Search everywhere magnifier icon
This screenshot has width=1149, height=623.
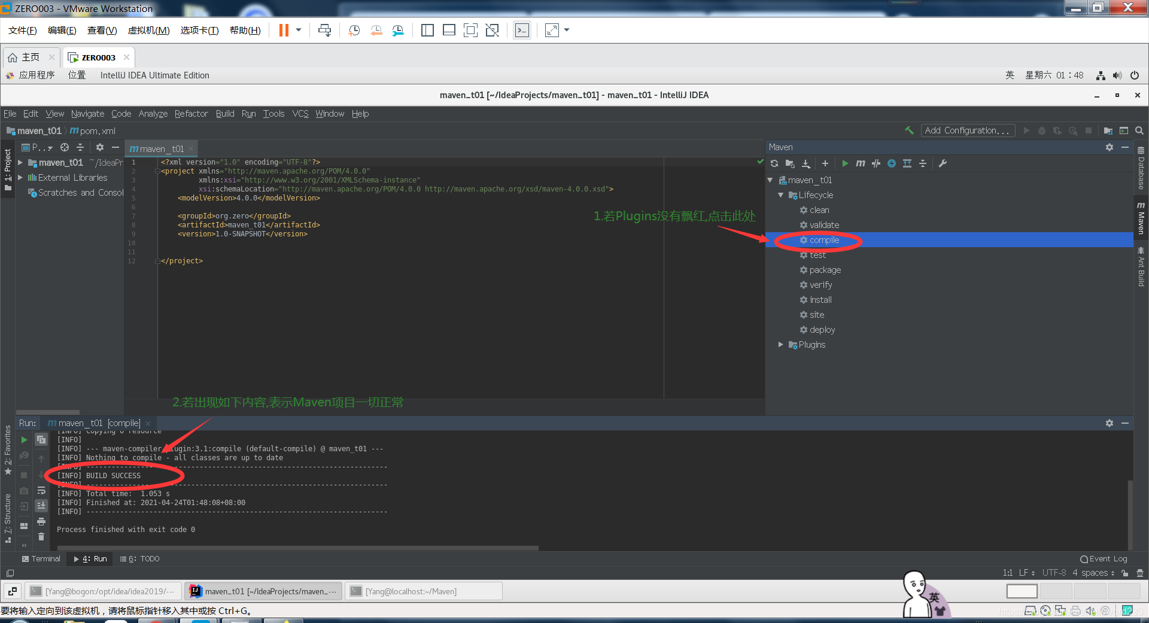[1139, 130]
